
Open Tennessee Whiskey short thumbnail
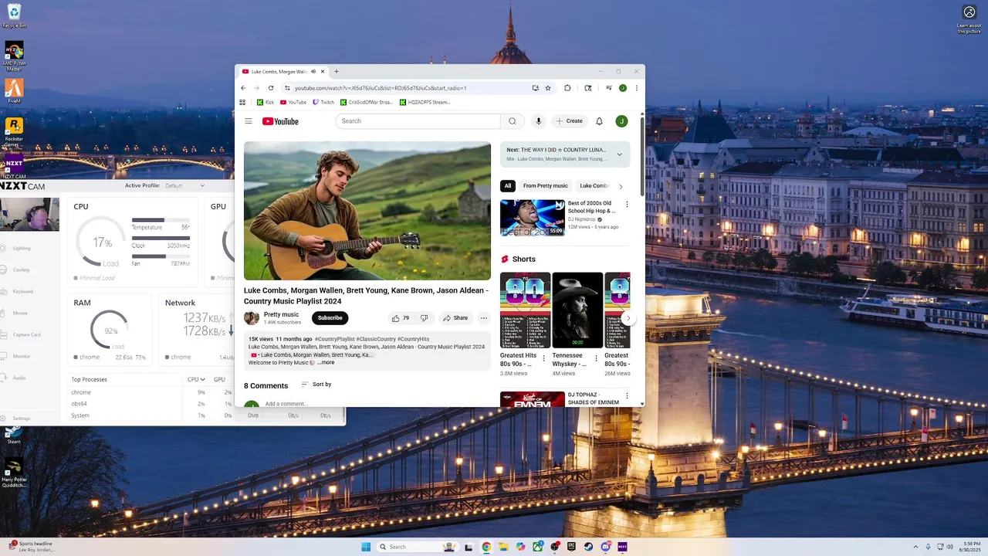click(x=577, y=310)
